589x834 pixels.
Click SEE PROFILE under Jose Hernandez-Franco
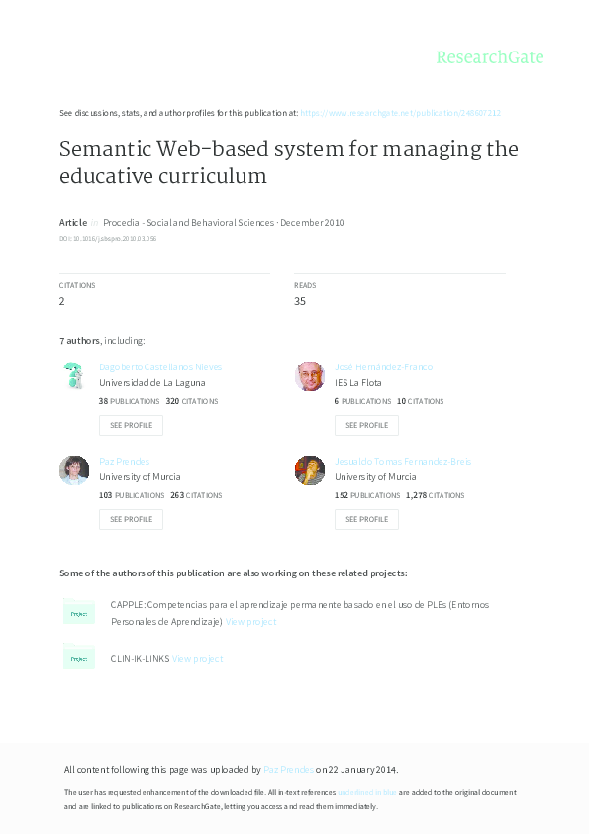pyautogui.click(x=366, y=425)
